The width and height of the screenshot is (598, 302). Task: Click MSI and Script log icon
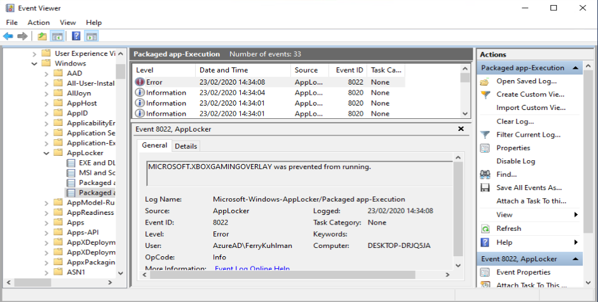tap(71, 173)
